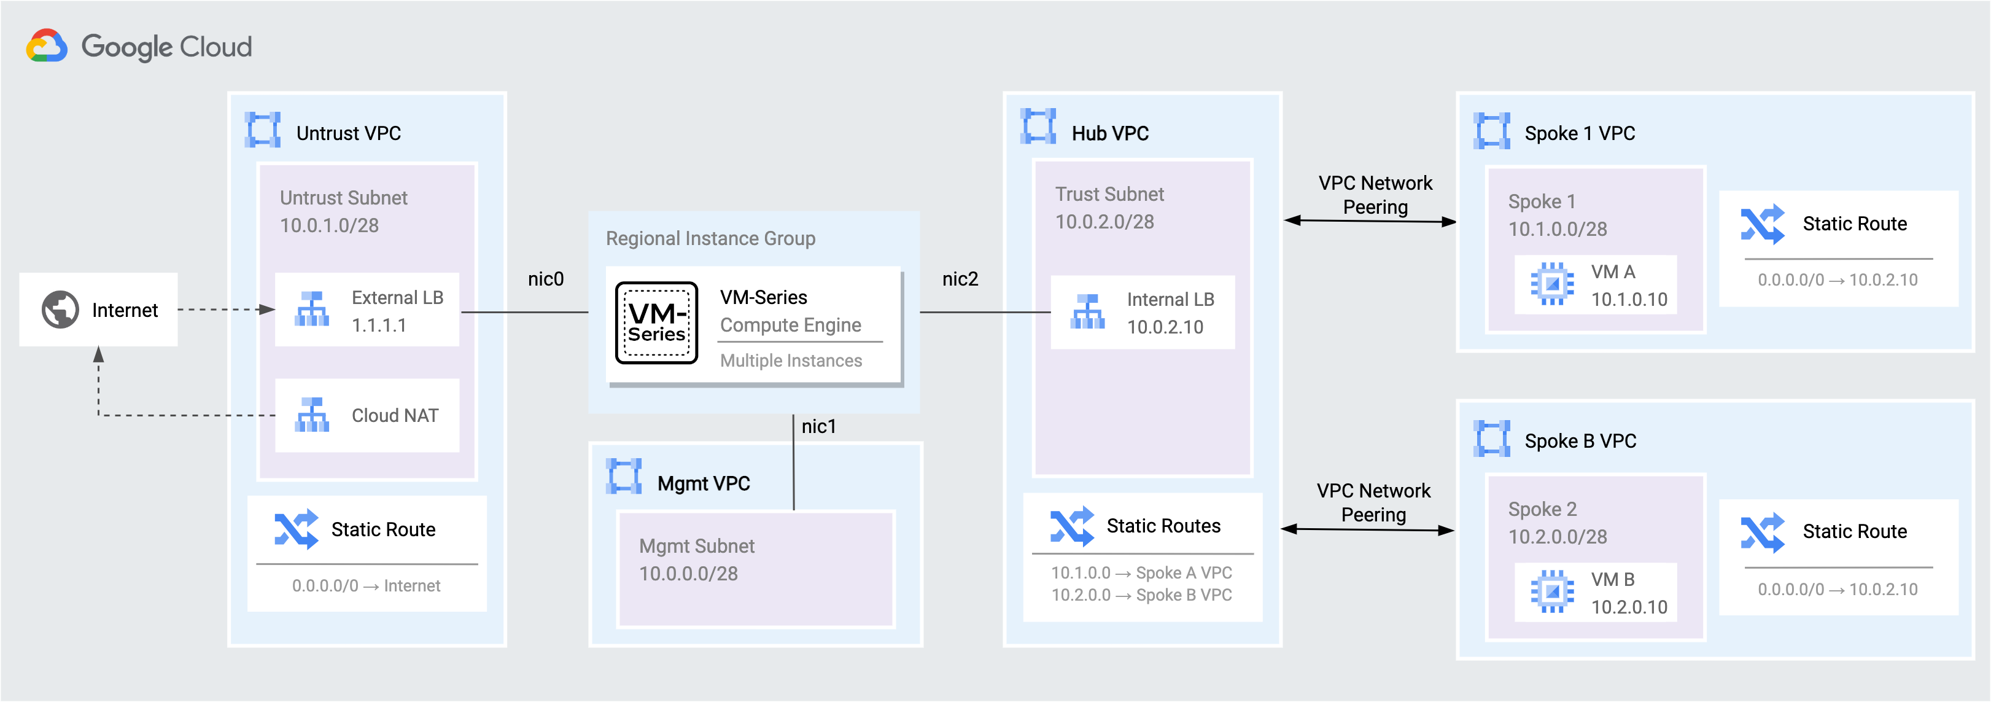
Task: Click the VM B compute chip icon
Action: pyautogui.click(x=1552, y=592)
